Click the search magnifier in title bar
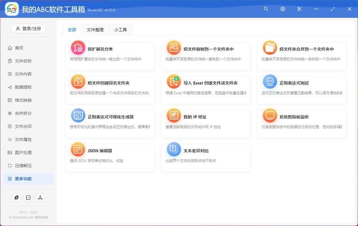 pyautogui.click(x=266, y=9)
